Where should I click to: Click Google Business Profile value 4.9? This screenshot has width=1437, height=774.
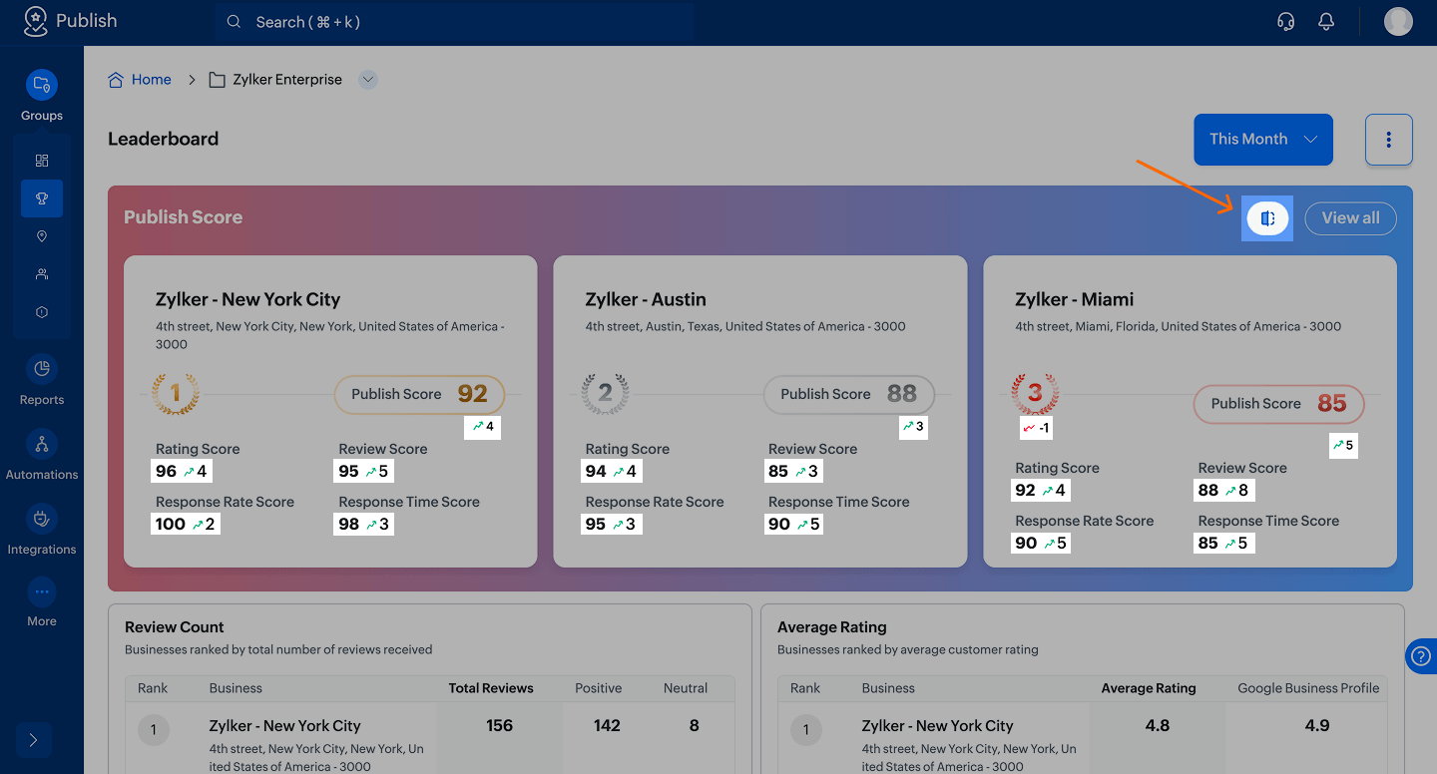[1317, 726]
